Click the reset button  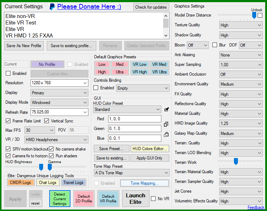point(36,203)
